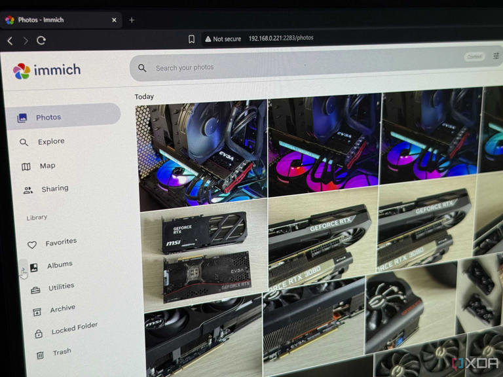The image size is (503, 377).
Task: Click the Sharing people icon
Action: (x=28, y=190)
